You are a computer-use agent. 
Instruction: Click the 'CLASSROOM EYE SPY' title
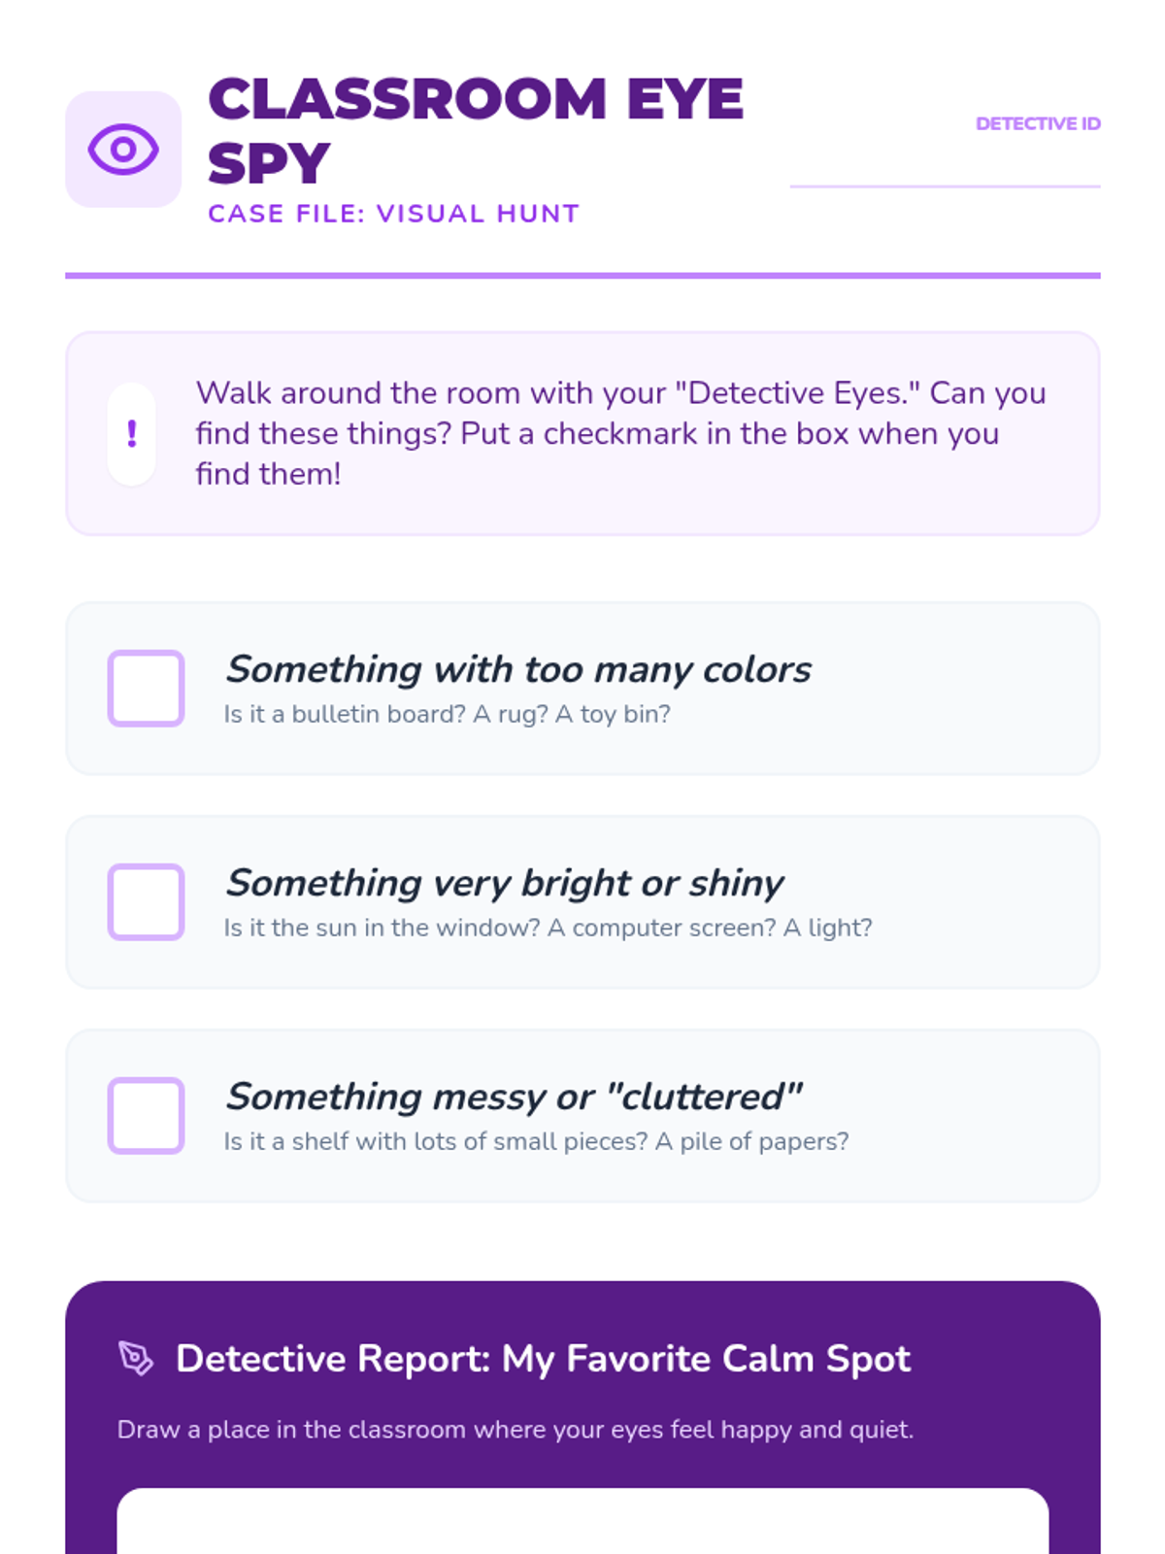(x=476, y=130)
